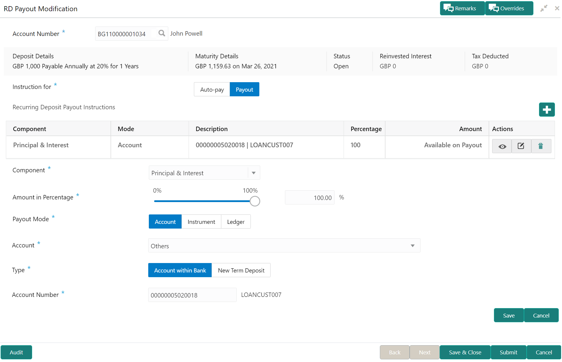
Task: Close the RD Payout Modification window
Action: [557, 9]
